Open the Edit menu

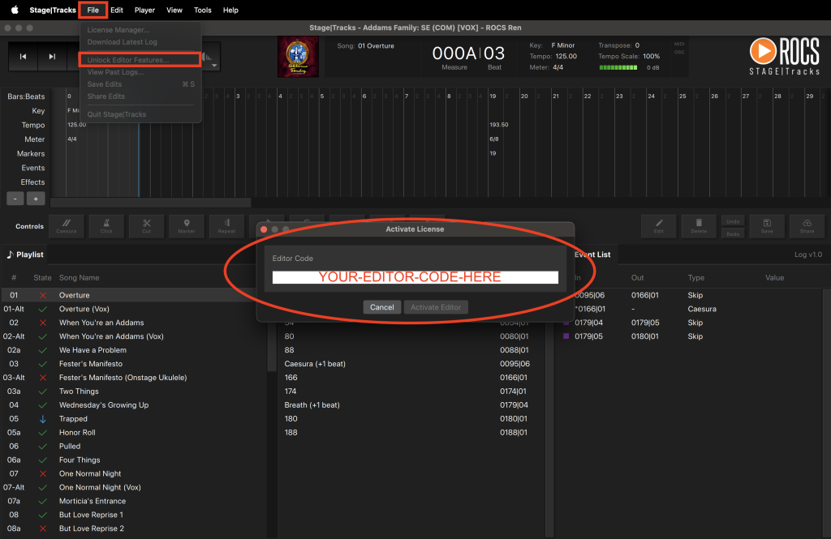[117, 10]
